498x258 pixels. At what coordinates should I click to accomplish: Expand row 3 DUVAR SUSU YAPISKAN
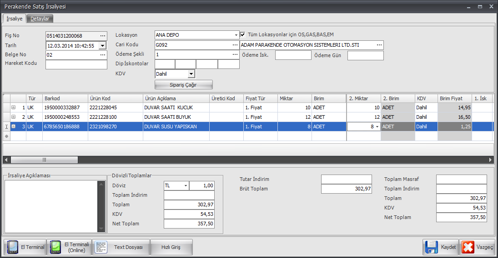click(x=13, y=127)
